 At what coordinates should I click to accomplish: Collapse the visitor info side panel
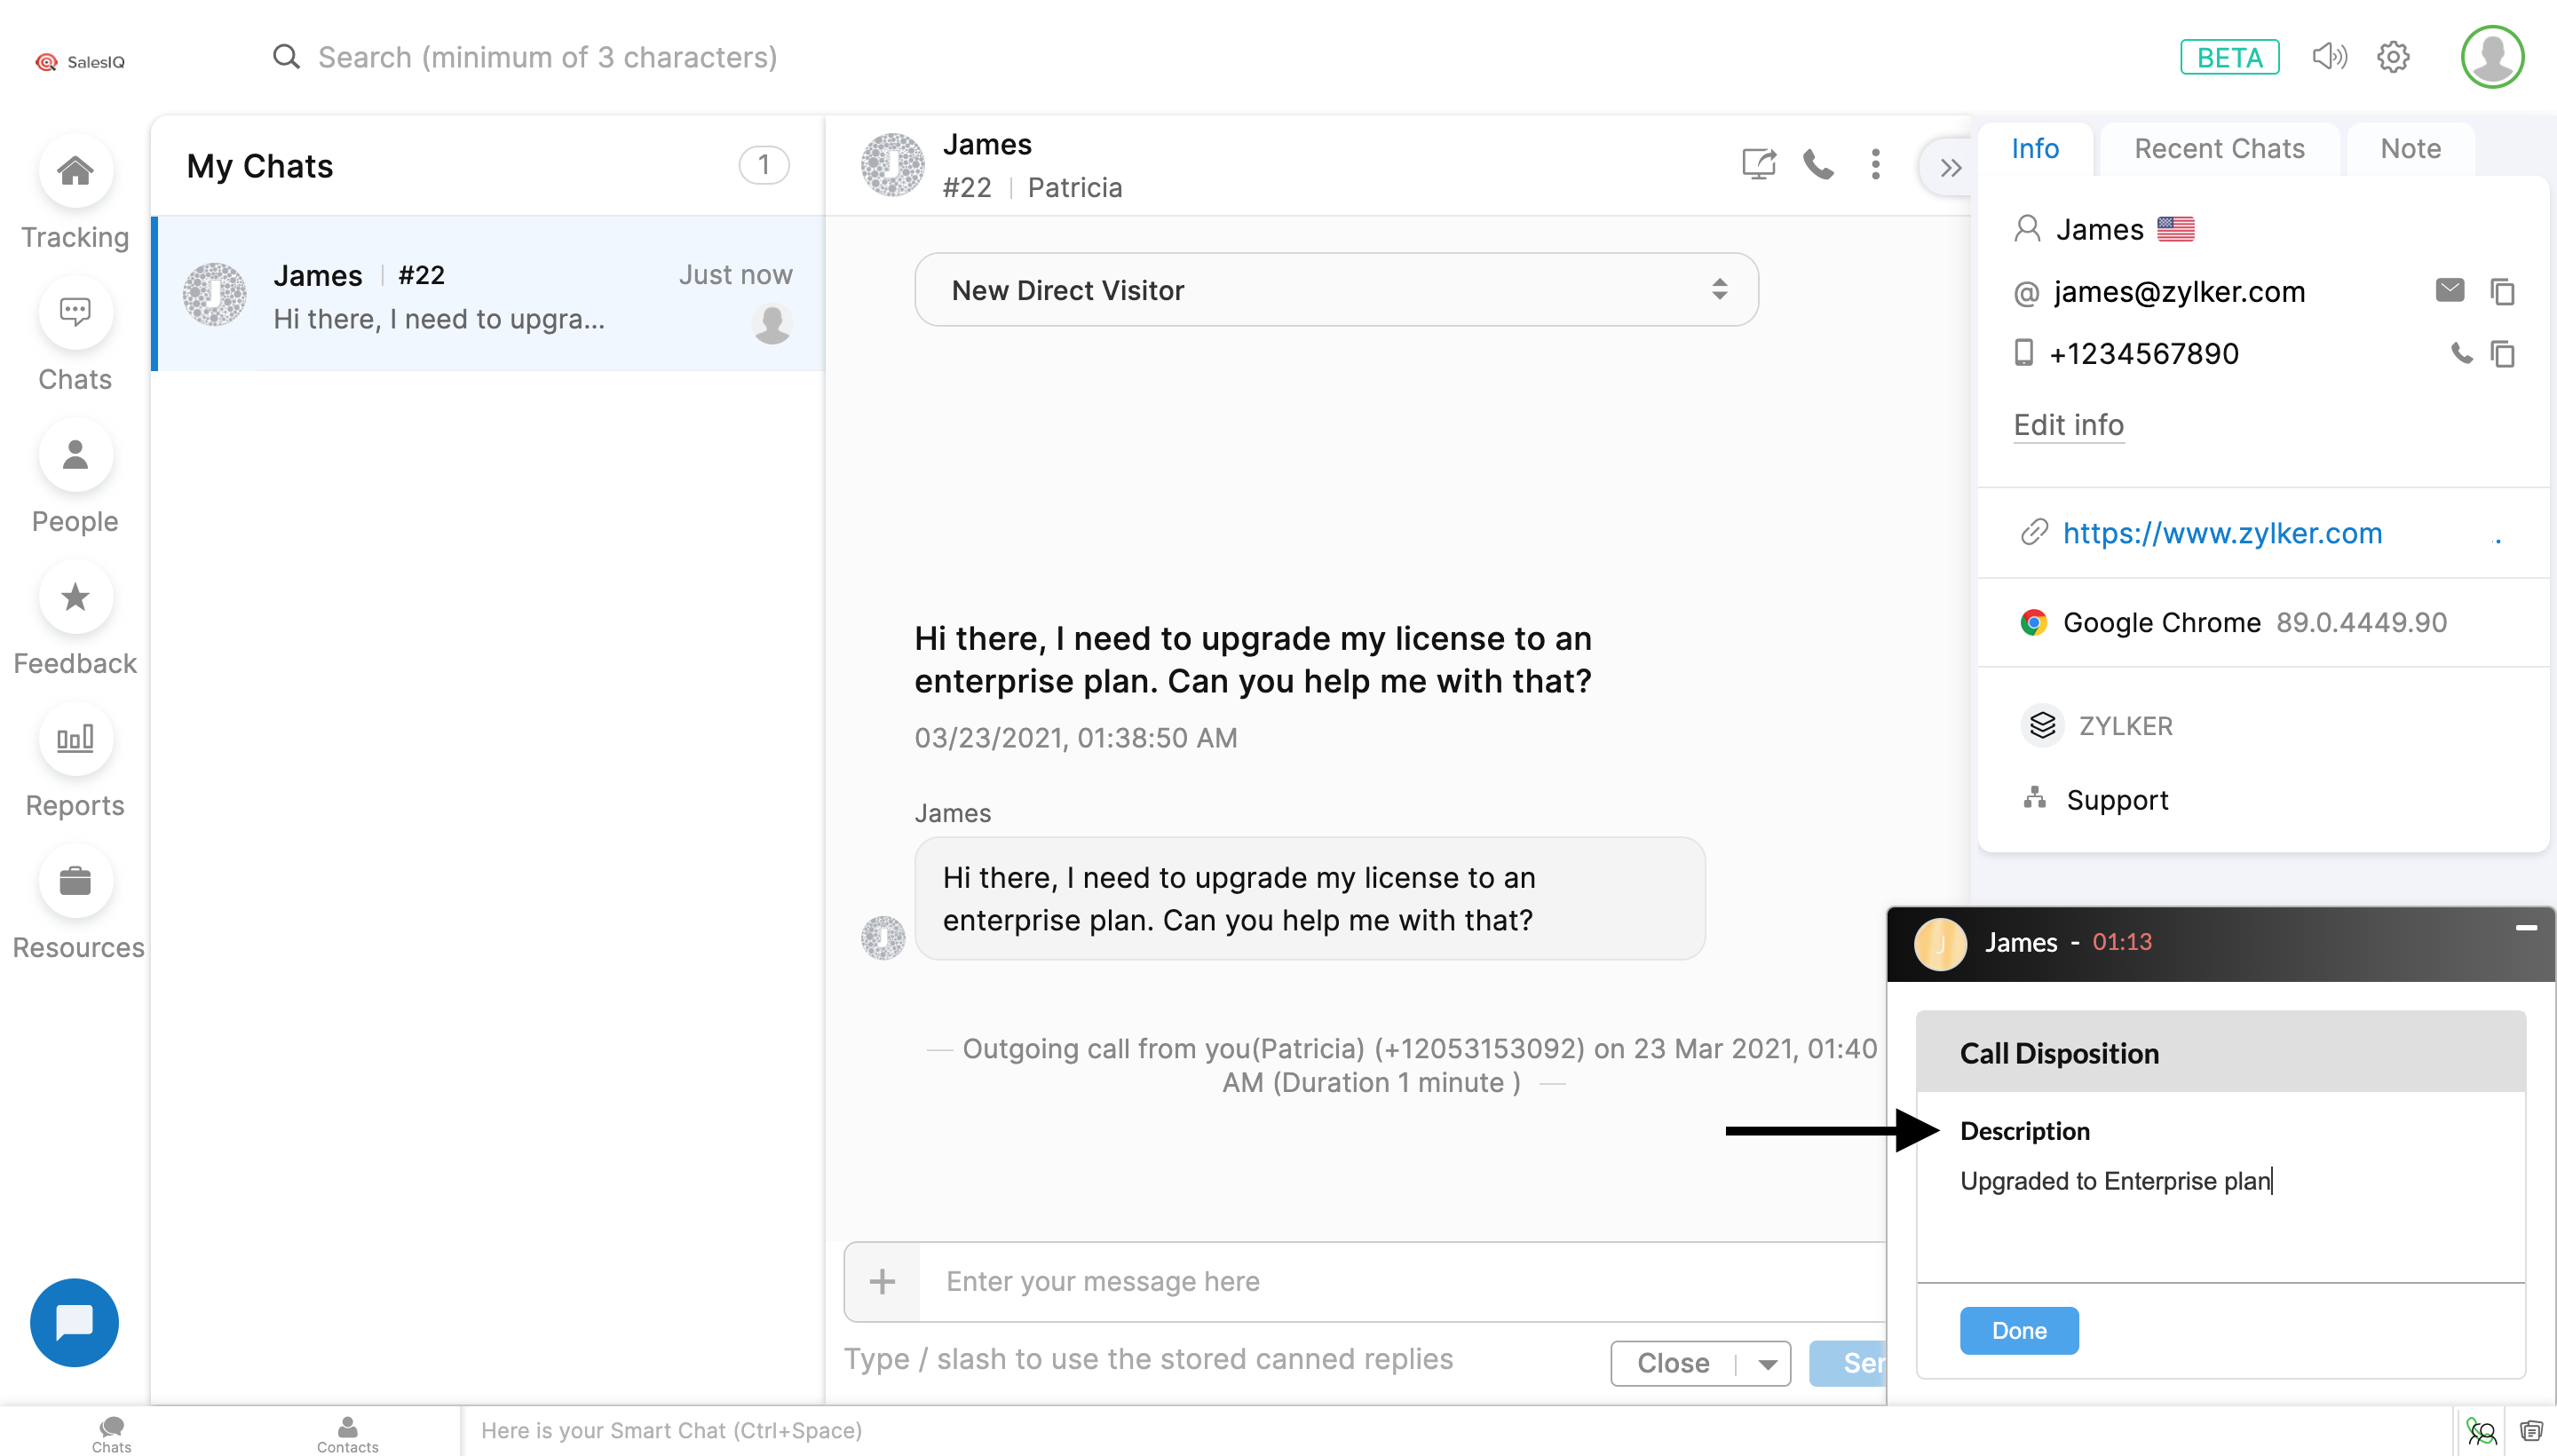point(1950,167)
